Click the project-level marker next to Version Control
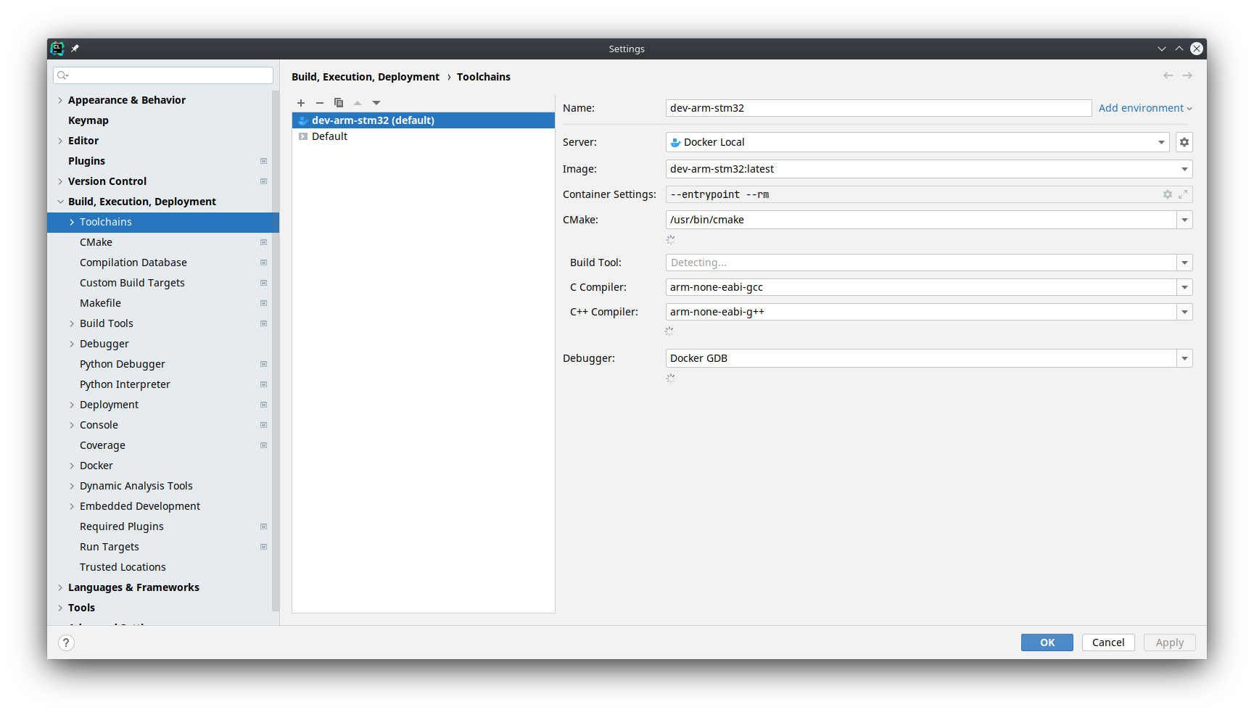 click(263, 181)
